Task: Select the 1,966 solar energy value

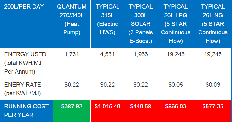Action: click(x=141, y=54)
